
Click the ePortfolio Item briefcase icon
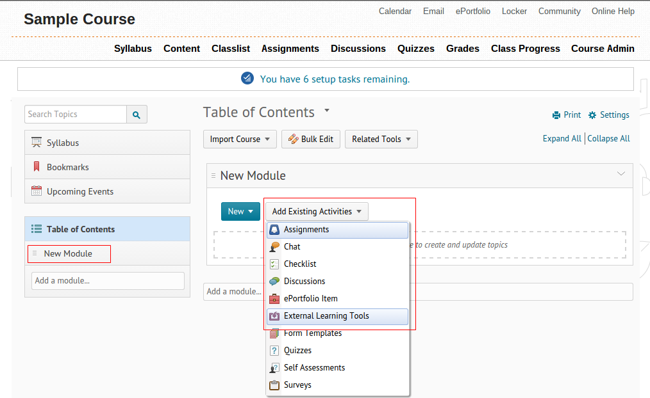[274, 299]
